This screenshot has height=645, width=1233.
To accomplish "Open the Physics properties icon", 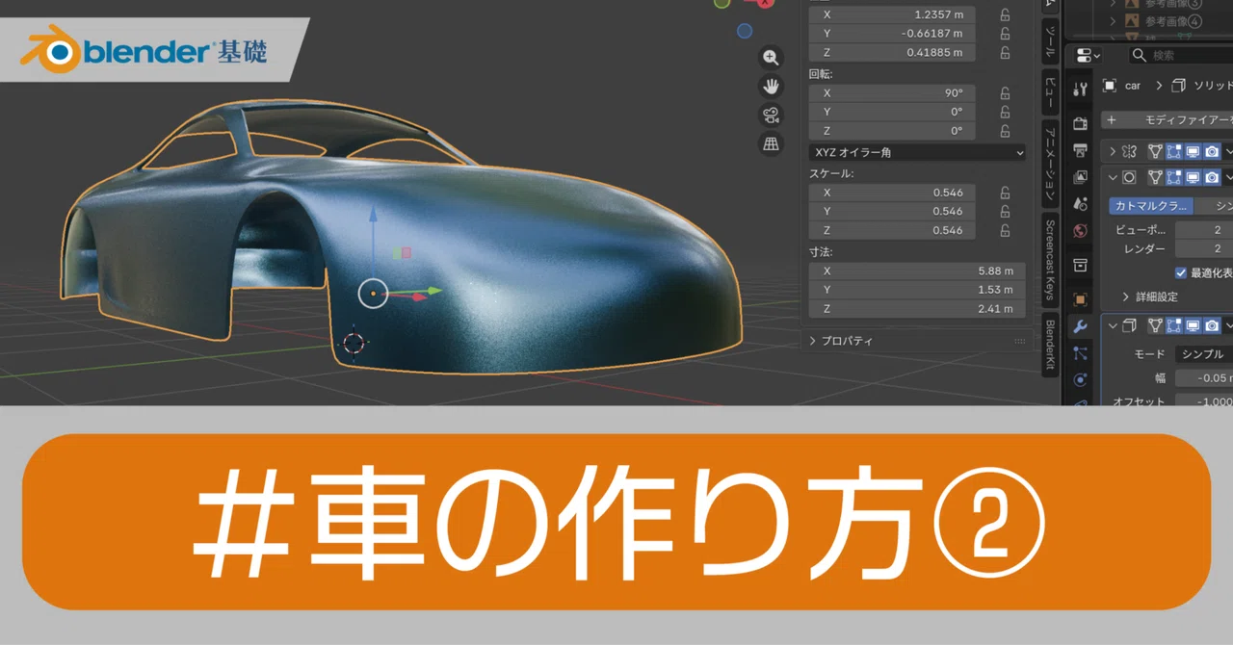I will click(1080, 380).
